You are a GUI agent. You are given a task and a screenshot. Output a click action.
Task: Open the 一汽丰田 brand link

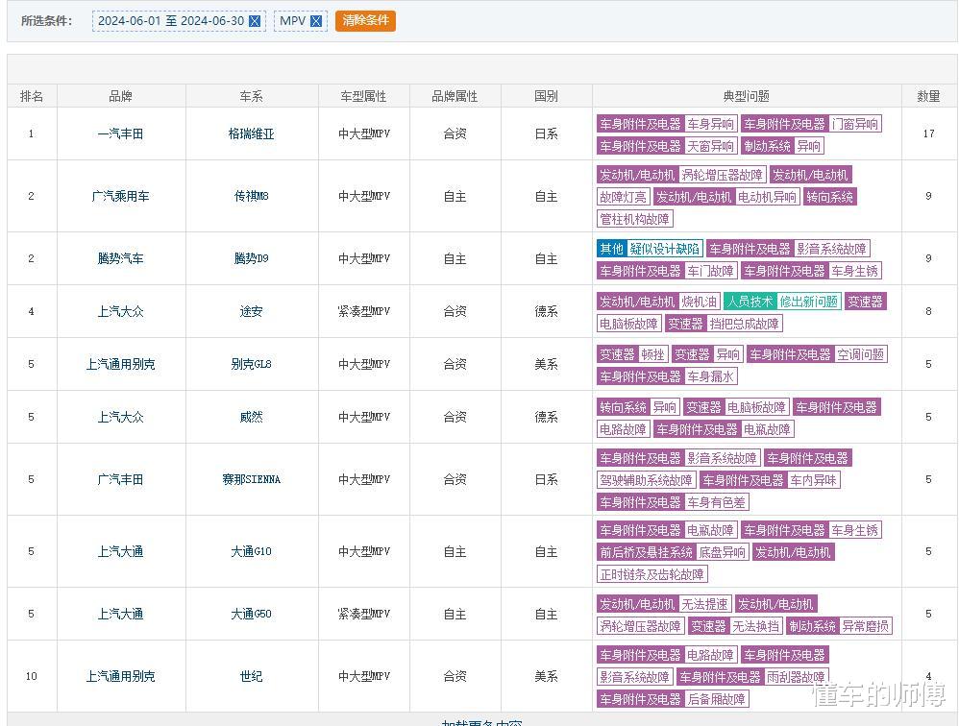[120, 133]
